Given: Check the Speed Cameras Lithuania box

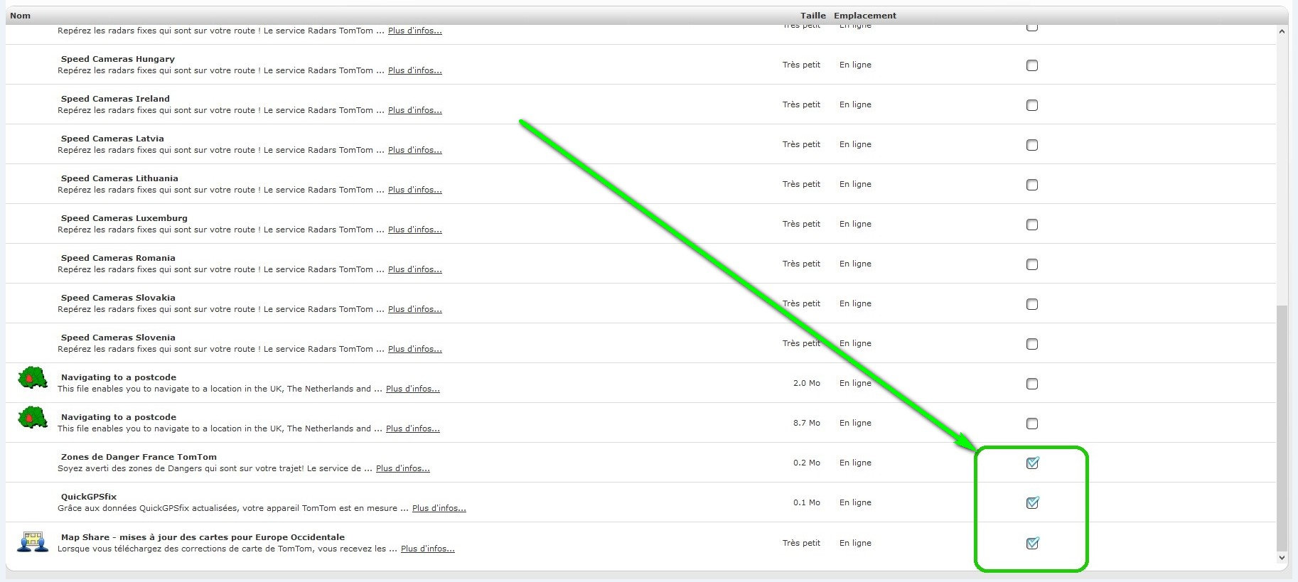Looking at the screenshot, I should click(1032, 185).
